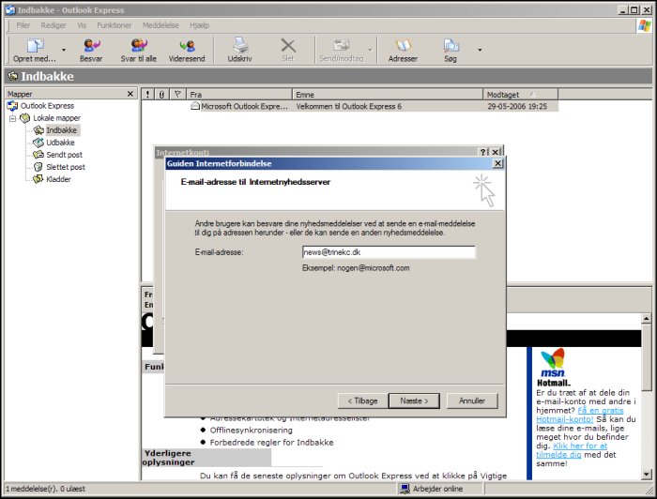Click the Annuller button
The image size is (657, 499).
tap(472, 401)
